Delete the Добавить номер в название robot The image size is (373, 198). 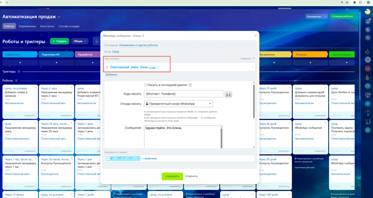(35, 88)
